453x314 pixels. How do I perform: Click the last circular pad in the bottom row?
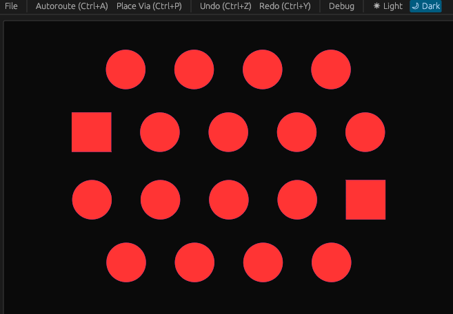coord(332,262)
